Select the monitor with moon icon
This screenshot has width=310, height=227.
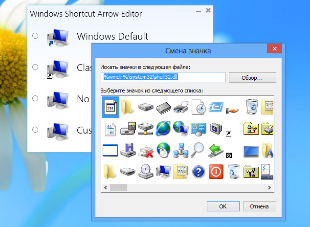tap(216, 129)
